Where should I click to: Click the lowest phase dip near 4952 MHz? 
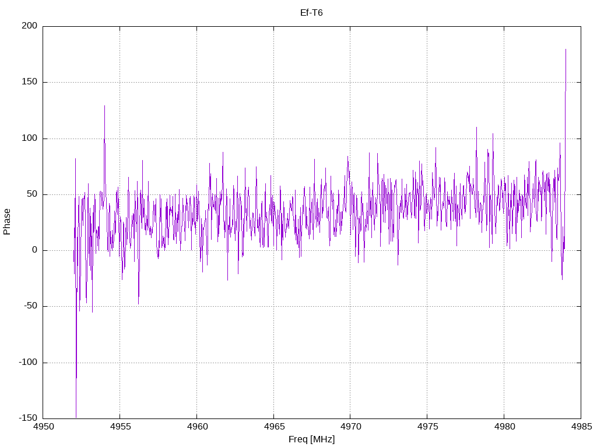pyautogui.click(x=76, y=417)
